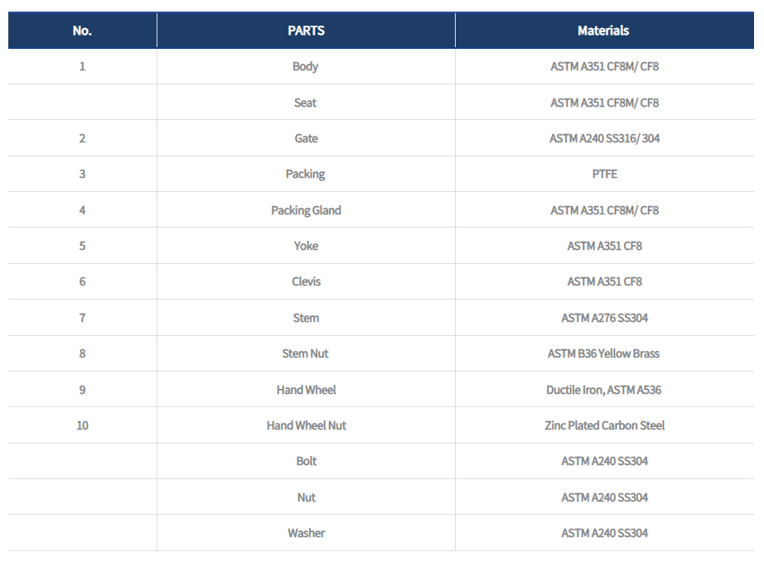Screen dimensions: 764x566
Task: Click the "PARTS" column header
Action: [306, 31]
